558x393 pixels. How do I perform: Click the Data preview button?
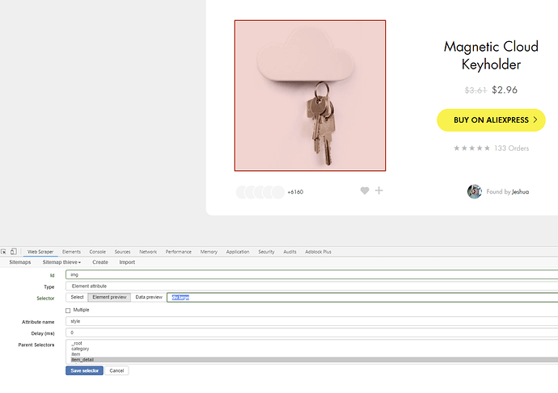pos(148,297)
